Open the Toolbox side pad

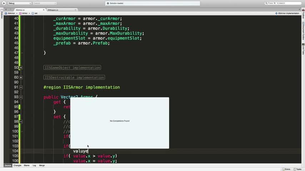303,14
